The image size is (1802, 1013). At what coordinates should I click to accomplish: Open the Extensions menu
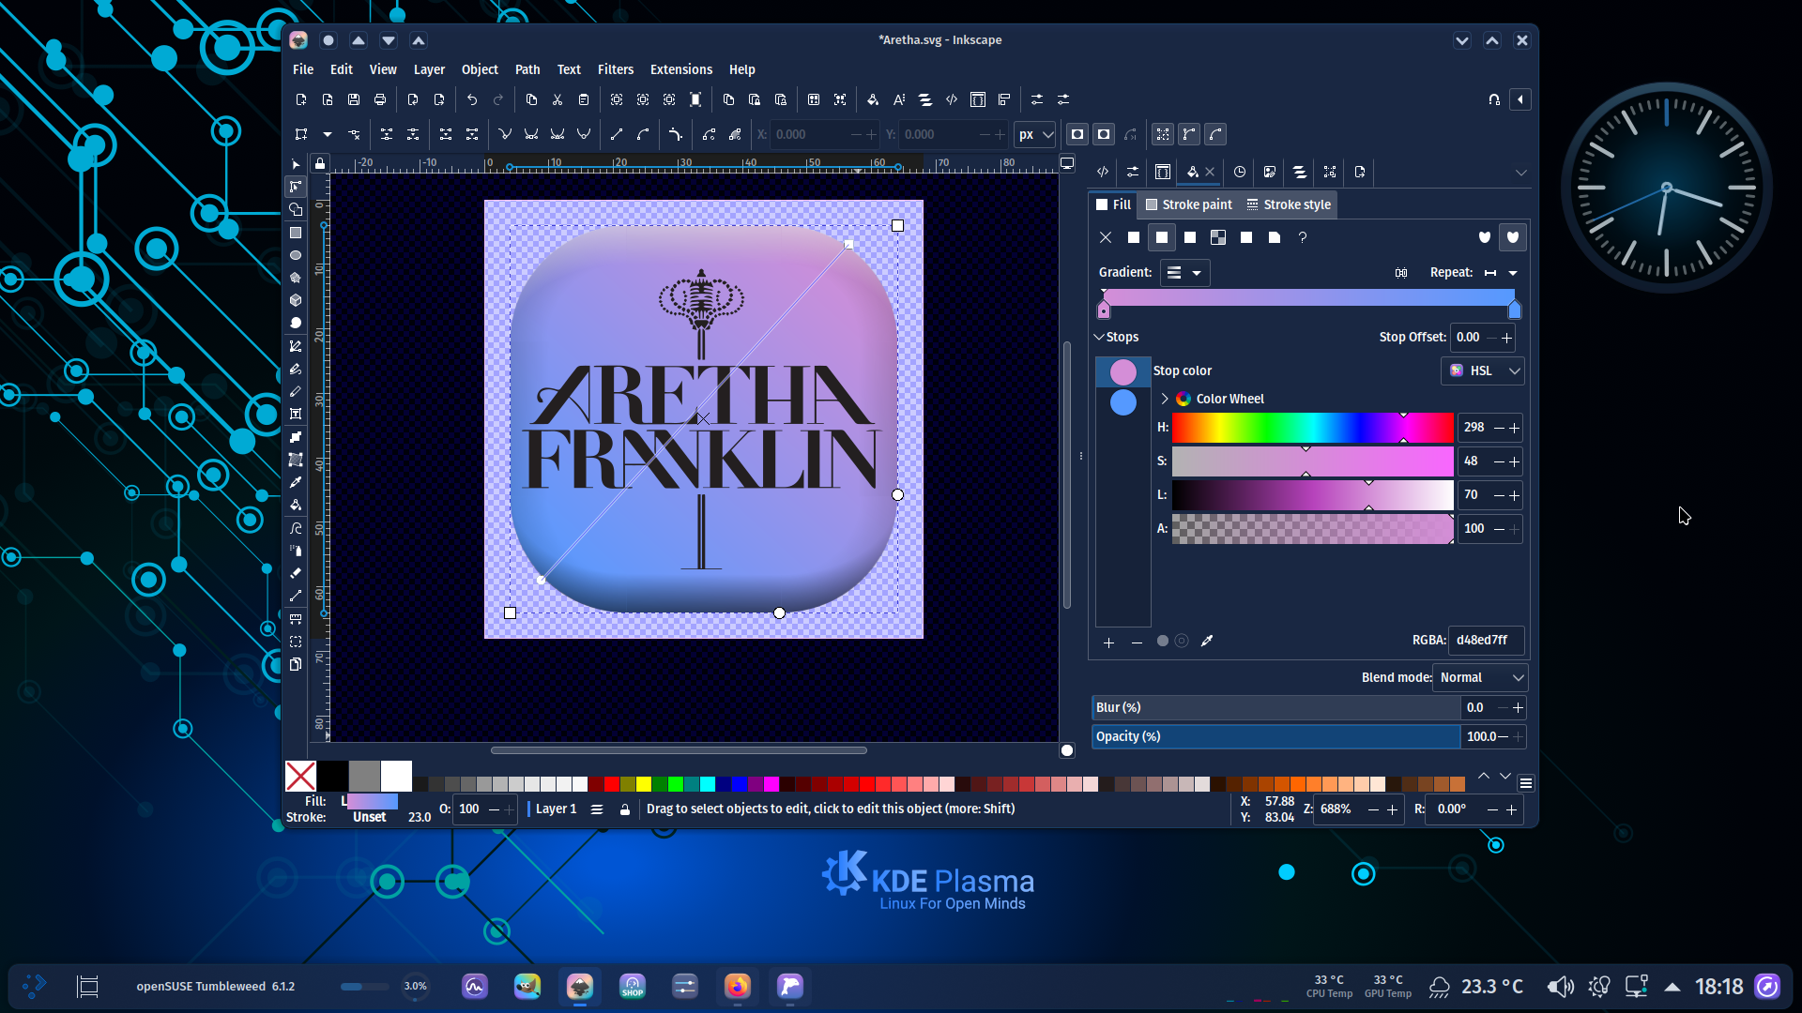click(681, 69)
